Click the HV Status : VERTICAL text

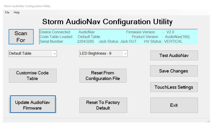163,41
